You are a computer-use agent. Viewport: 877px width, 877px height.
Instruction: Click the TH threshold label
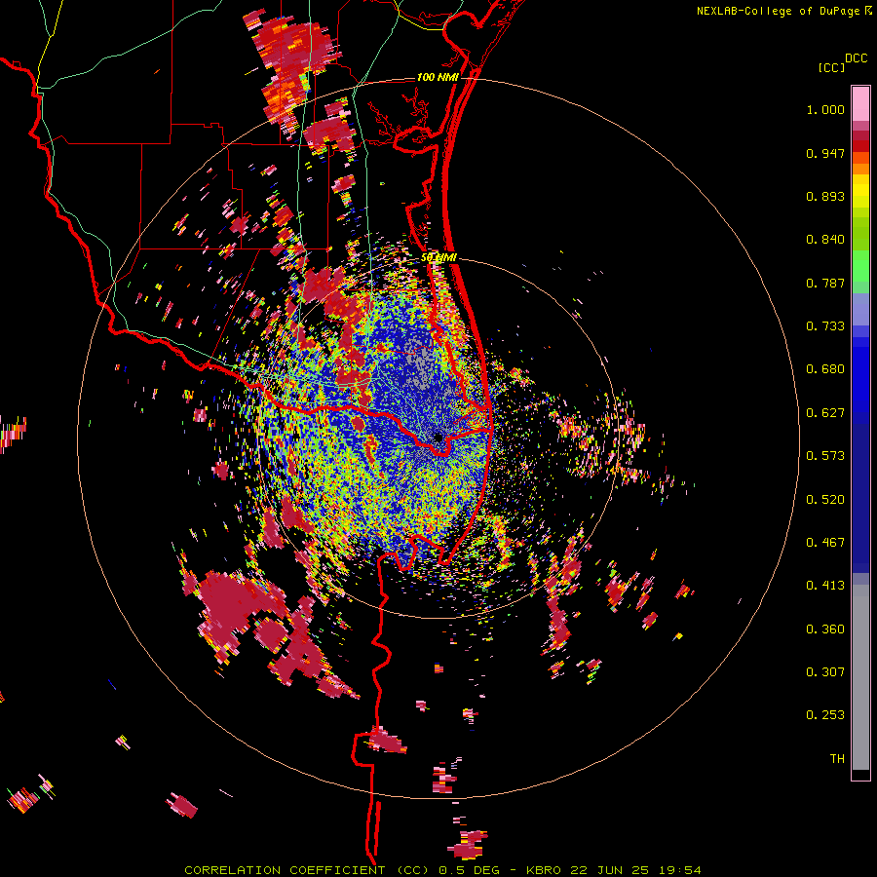point(837,759)
